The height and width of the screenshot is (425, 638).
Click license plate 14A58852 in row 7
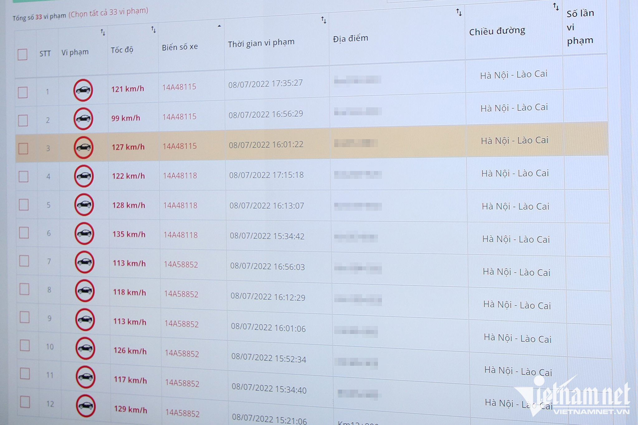181,265
